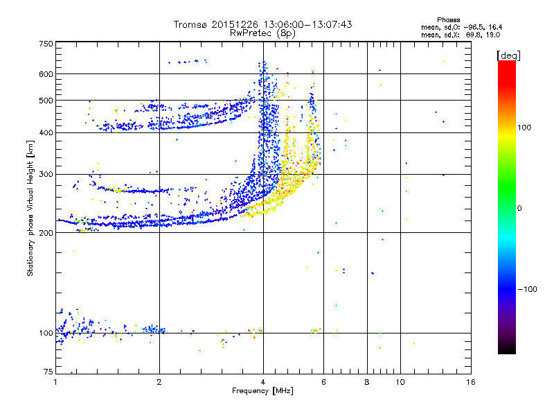Click the x-axis '8' tick label
554x416 pixels.
367,382
